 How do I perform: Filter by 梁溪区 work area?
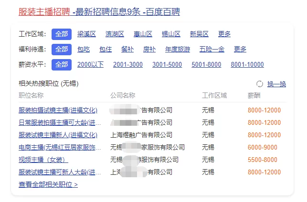[x=86, y=34]
